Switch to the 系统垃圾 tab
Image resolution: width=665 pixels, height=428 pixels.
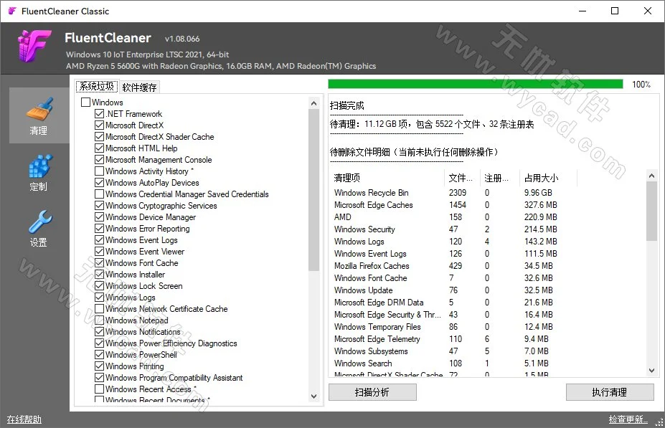point(97,87)
